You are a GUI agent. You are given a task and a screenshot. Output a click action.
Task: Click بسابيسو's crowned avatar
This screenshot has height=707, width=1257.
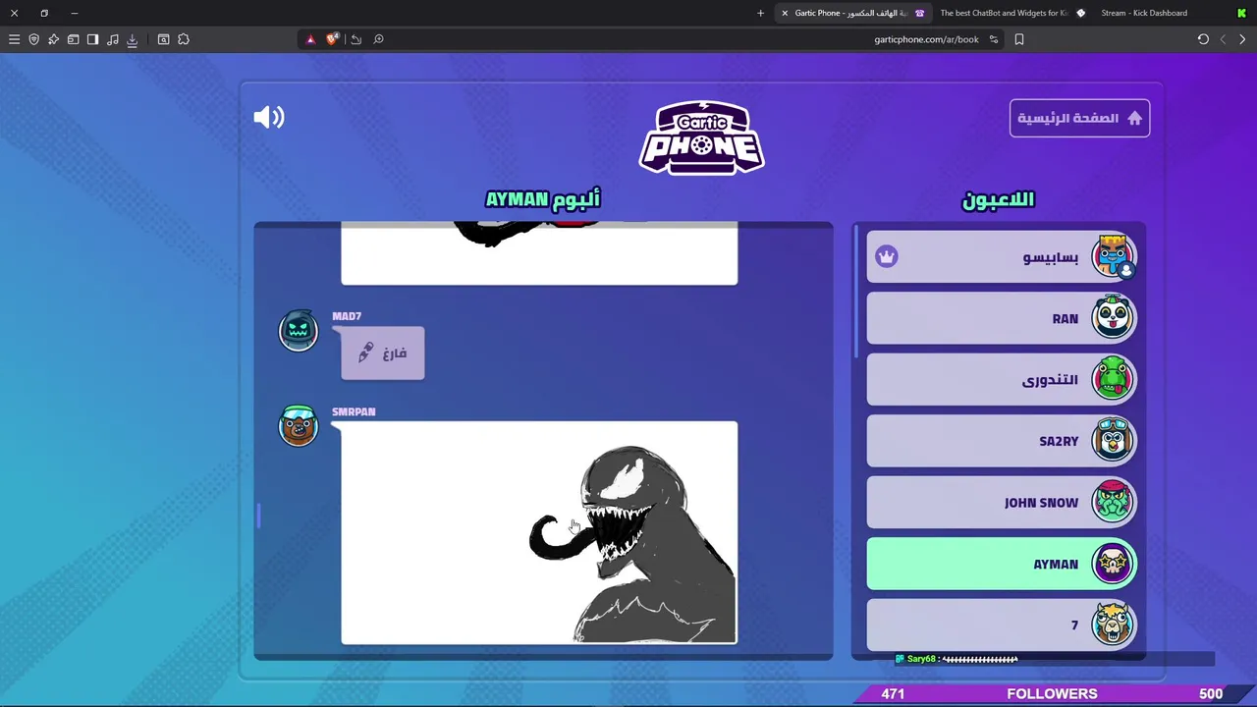(1113, 256)
